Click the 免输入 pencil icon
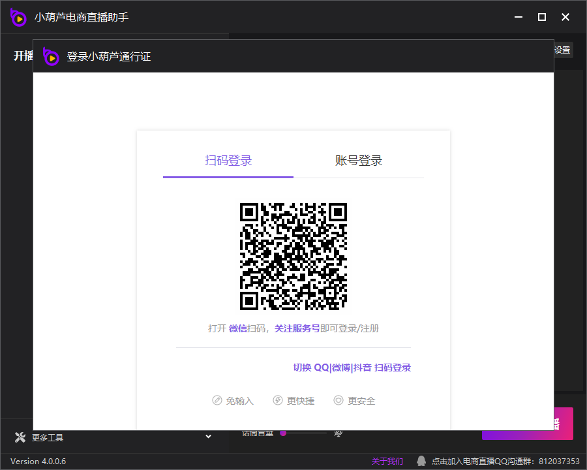Viewport: 587px width, 470px height. (x=217, y=400)
